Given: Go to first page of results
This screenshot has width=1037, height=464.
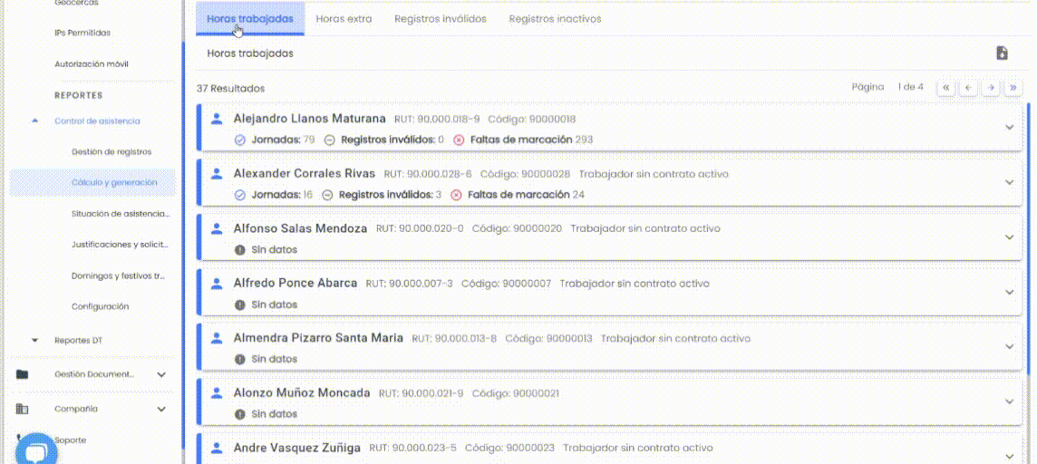Looking at the screenshot, I should point(945,87).
